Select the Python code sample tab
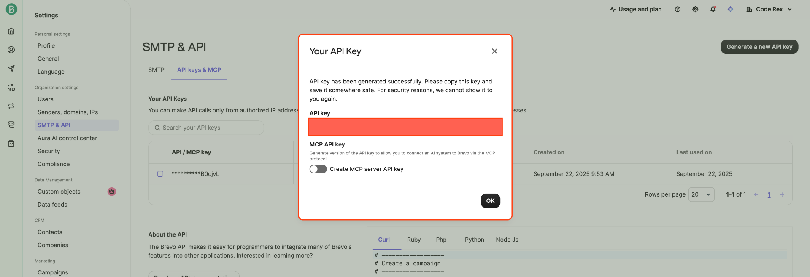The width and height of the screenshot is (810, 277). pyautogui.click(x=474, y=240)
